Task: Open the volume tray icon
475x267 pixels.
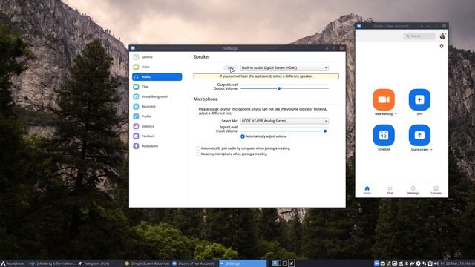Action: point(436,263)
